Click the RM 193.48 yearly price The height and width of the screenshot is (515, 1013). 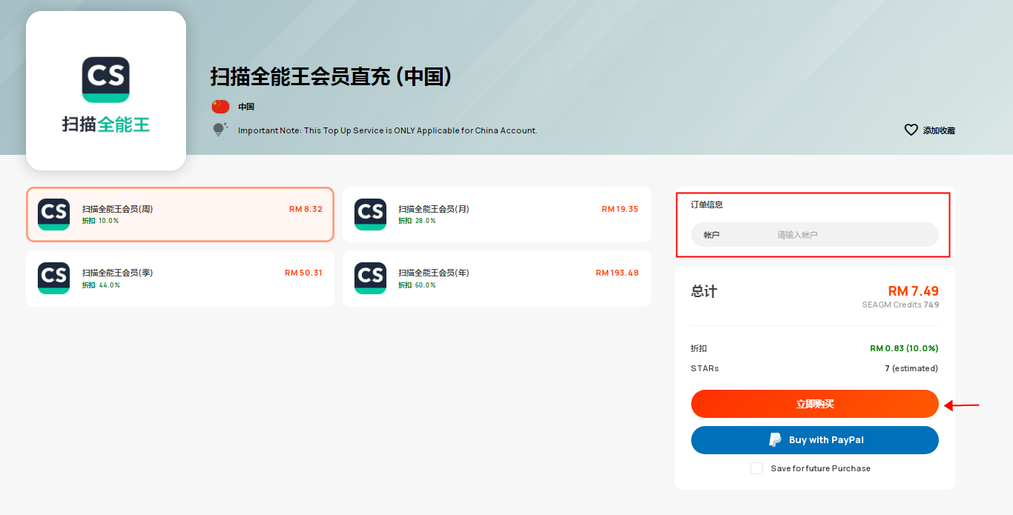point(617,273)
